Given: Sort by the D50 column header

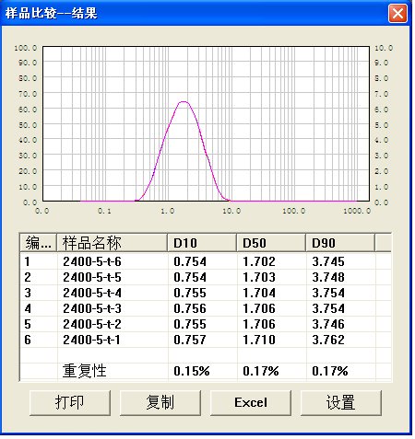Looking at the screenshot, I should click(x=271, y=243).
